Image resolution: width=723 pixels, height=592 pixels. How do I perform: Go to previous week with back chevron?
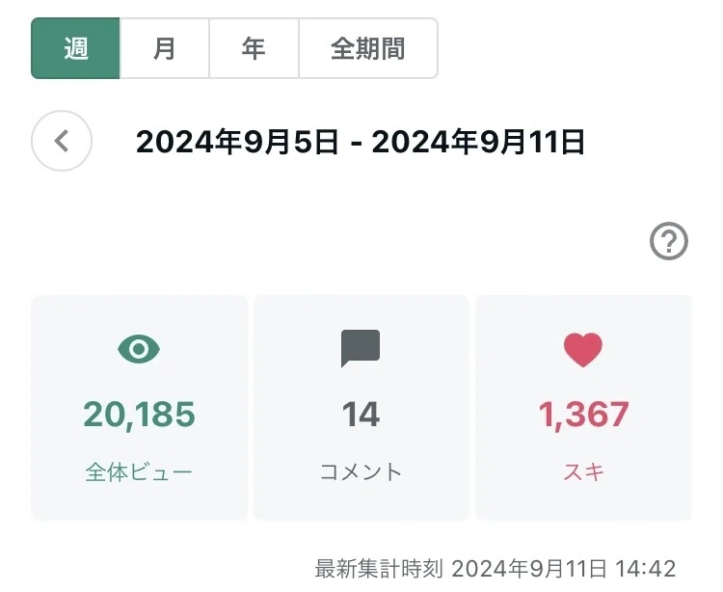pos(62,141)
